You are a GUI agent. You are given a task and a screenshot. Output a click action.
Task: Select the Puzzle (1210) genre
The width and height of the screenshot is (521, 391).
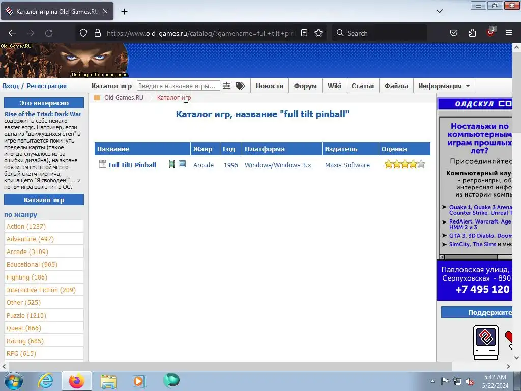[x=26, y=316]
